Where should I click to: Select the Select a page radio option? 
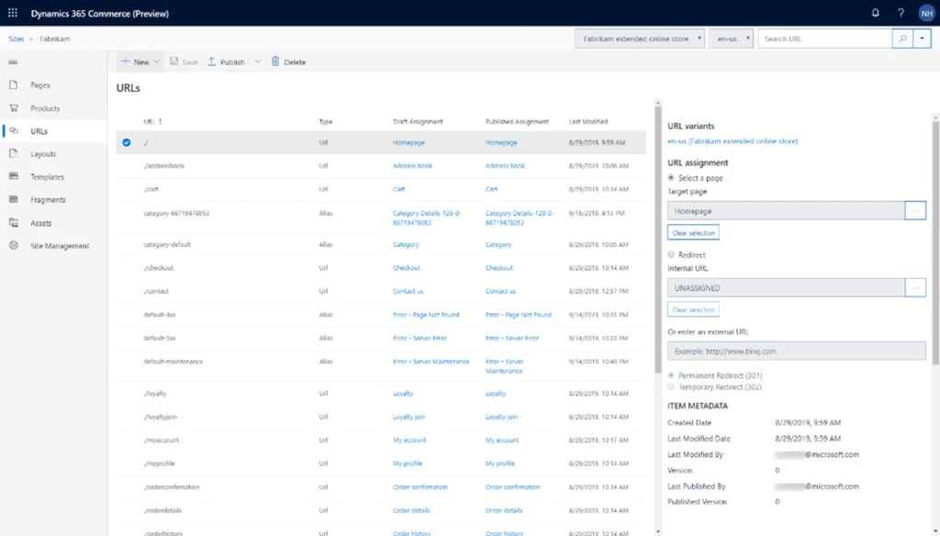[669, 180]
